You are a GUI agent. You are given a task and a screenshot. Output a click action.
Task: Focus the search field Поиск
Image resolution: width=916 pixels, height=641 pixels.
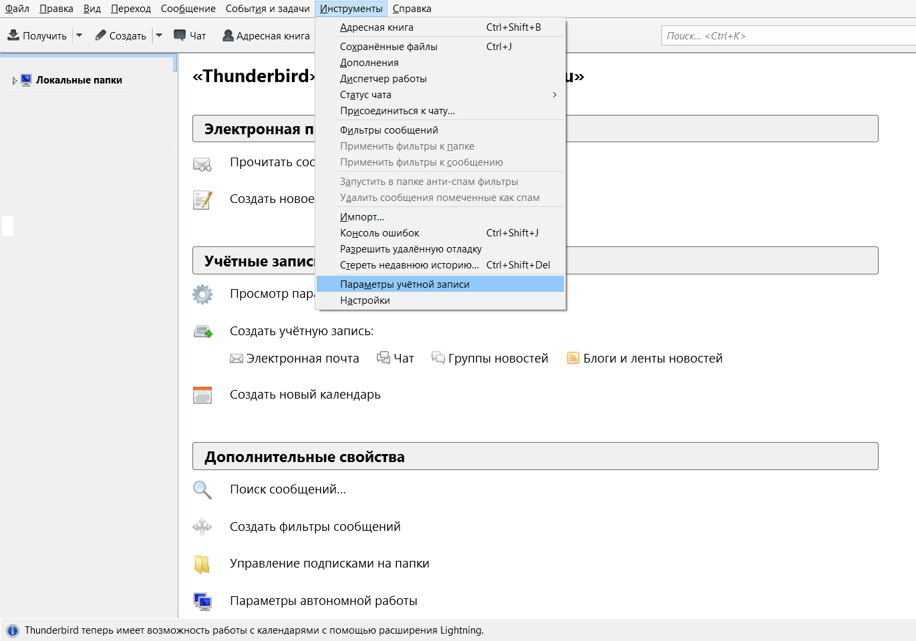coord(788,36)
